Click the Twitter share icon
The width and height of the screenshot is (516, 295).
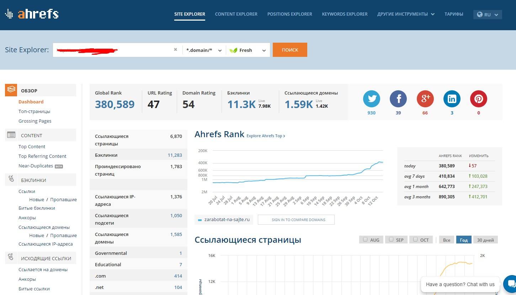[x=371, y=99]
